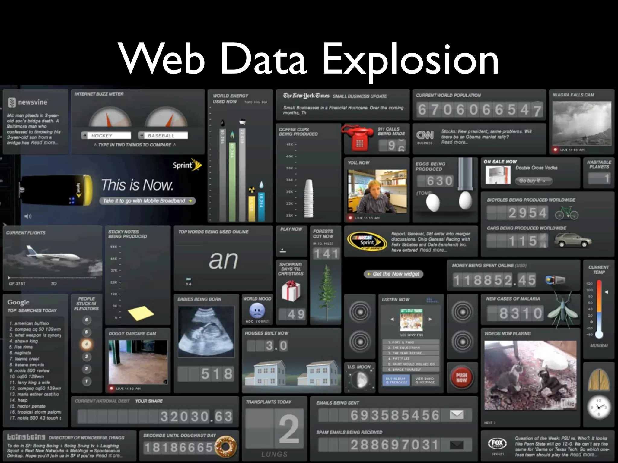The width and height of the screenshot is (618, 463).
Task: Click the newsvine logo icon
Action: coord(12,103)
